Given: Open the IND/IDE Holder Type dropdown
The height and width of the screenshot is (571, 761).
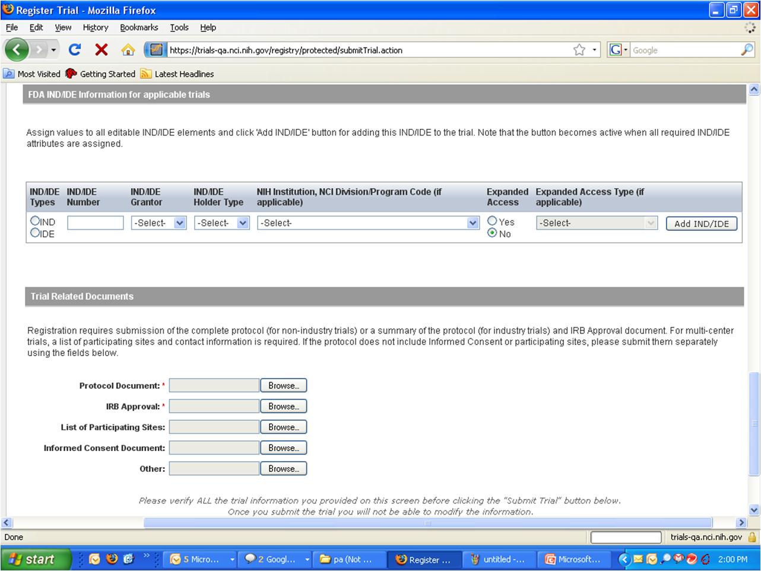Looking at the screenshot, I should [222, 223].
